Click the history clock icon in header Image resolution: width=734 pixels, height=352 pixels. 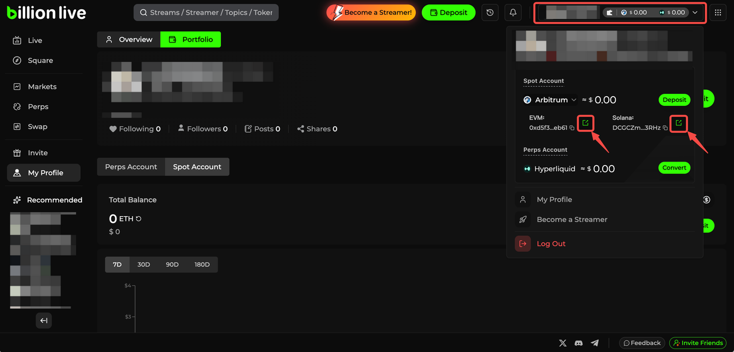(x=490, y=13)
